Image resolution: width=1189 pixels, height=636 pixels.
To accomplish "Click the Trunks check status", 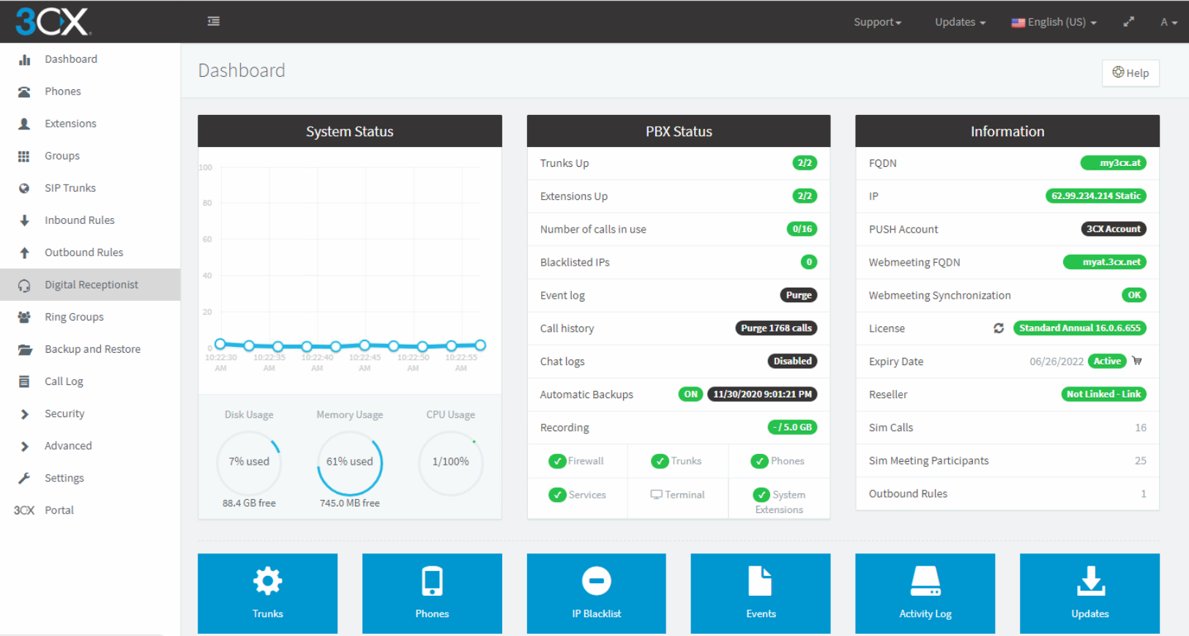I will pyautogui.click(x=676, y=461).
